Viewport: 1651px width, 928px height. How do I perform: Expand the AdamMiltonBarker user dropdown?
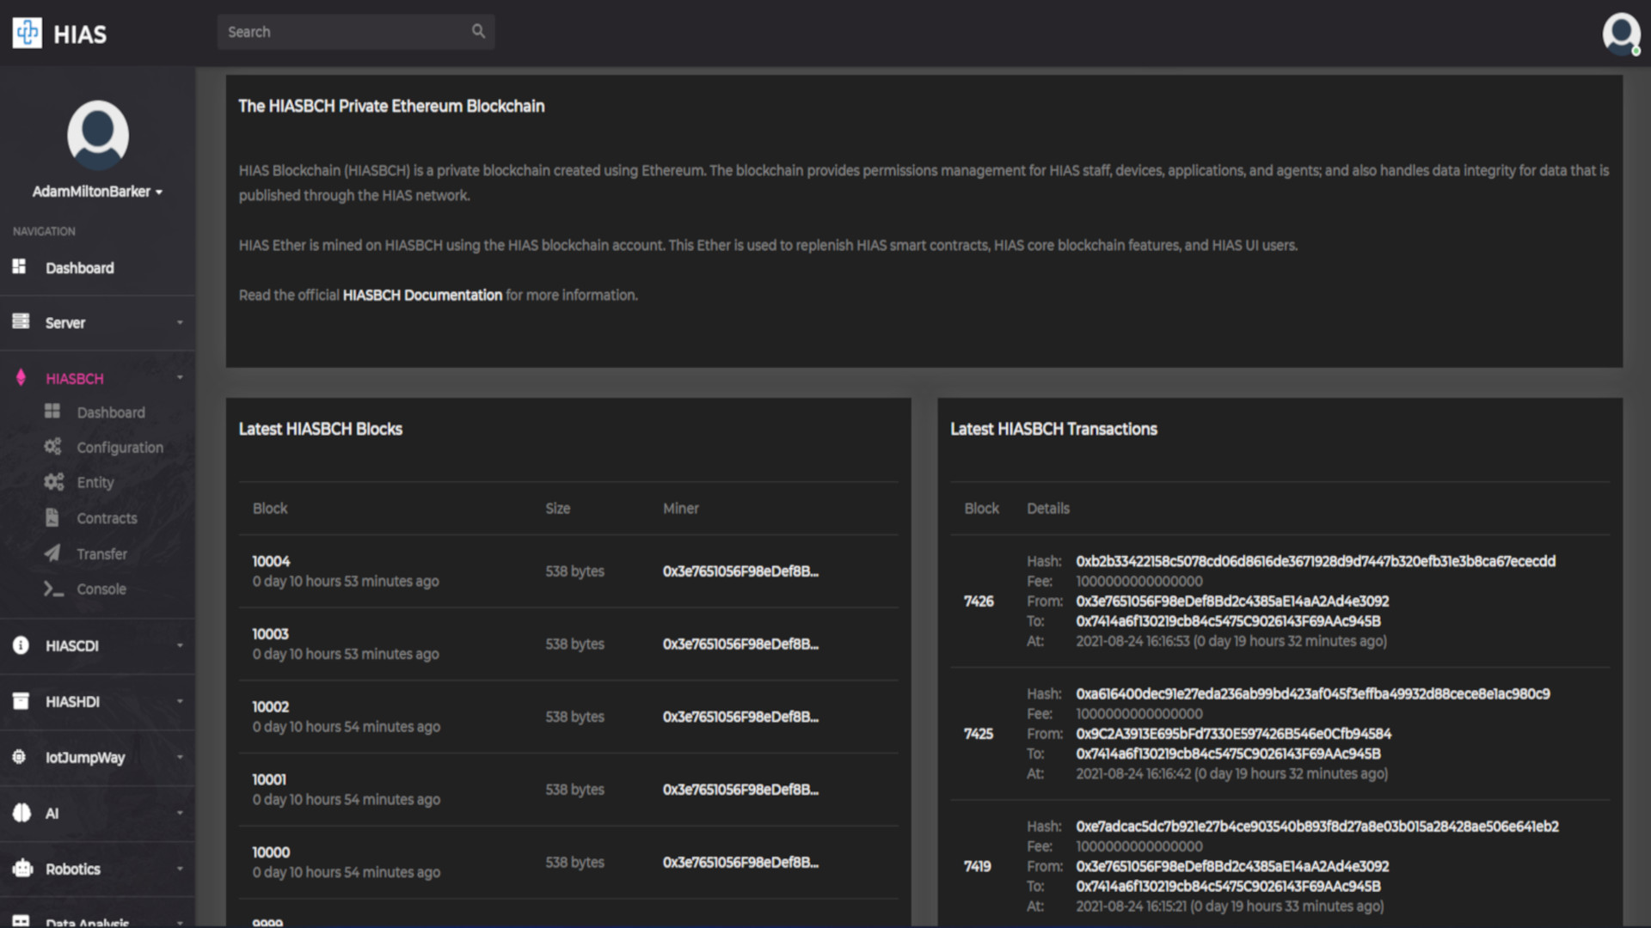coord(97,192)
